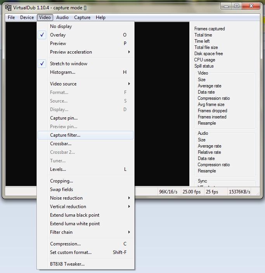The image size is (265, 273).
Task: Click the Relative rate label in Audio
Action: 209,152
